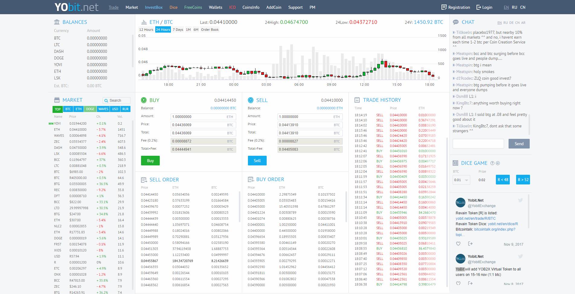Click the YObit.net logo
Screen dimensions: 575x294
tap(76, 7)
